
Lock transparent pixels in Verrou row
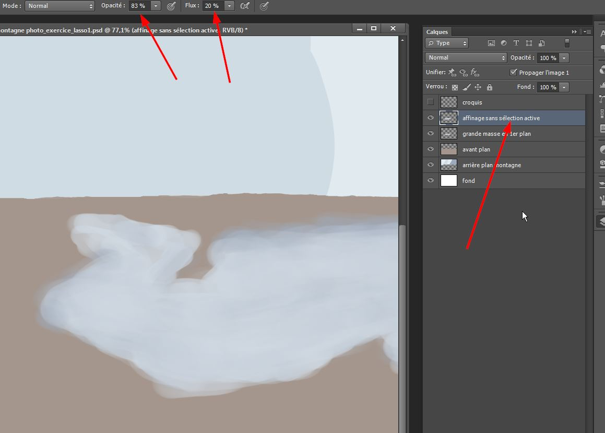coord(455,88)
